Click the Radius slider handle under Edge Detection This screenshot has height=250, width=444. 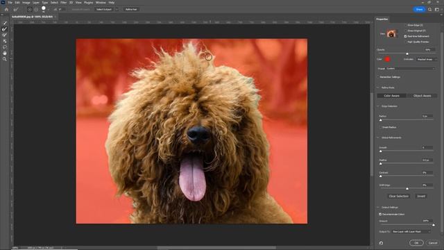click(x=381, y=120)
